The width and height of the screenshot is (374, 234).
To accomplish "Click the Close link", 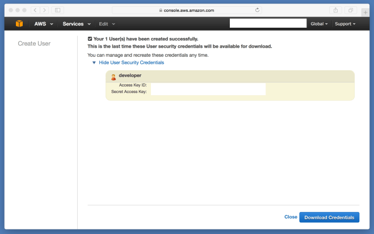I will pyautogui.click(x=291, y=217).
